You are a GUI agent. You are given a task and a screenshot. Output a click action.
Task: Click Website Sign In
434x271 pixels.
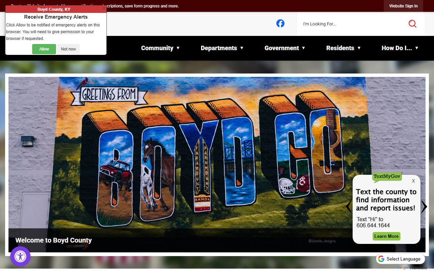tap(403, 6)
